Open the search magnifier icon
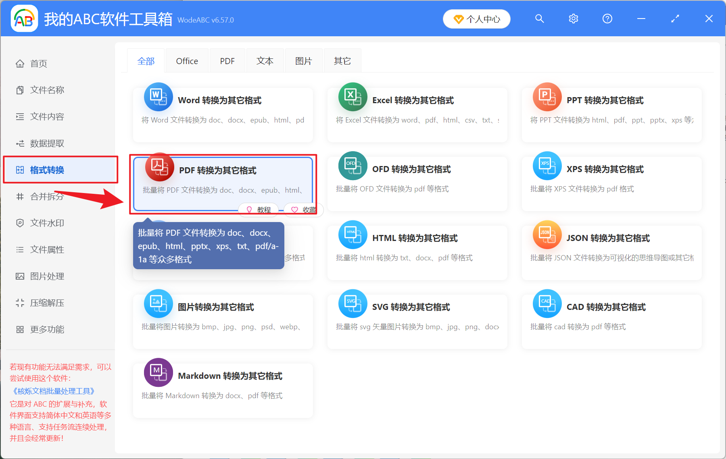Screen dimensions: 726x459 point(540,19)
